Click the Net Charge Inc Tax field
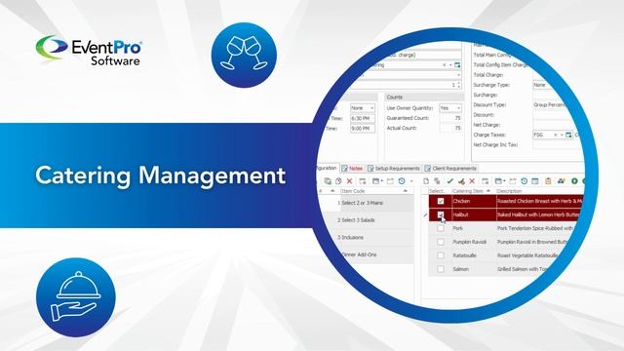 coord(557,145)
